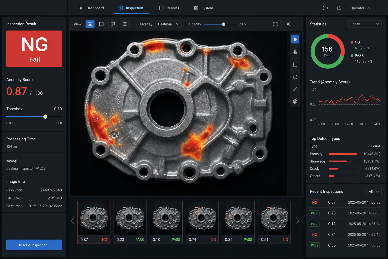Click the Next Inspection button

(34, 245)
